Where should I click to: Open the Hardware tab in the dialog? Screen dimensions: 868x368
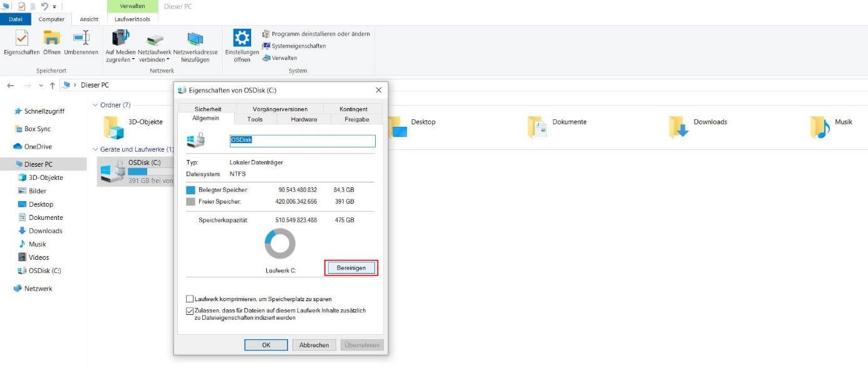pyautogui.click(x=304, y=119)
